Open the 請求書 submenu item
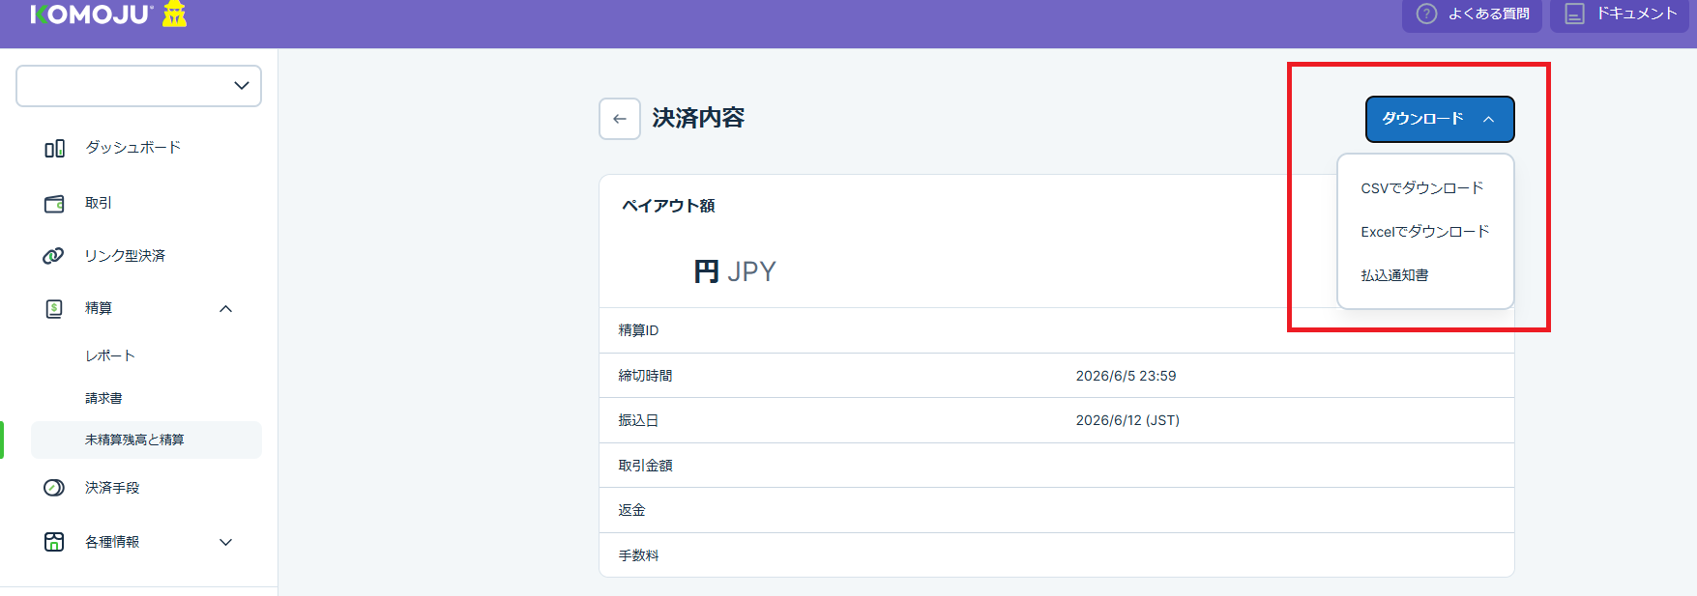The height and width of the screenshot is (596, 1697). pos(103,398)
